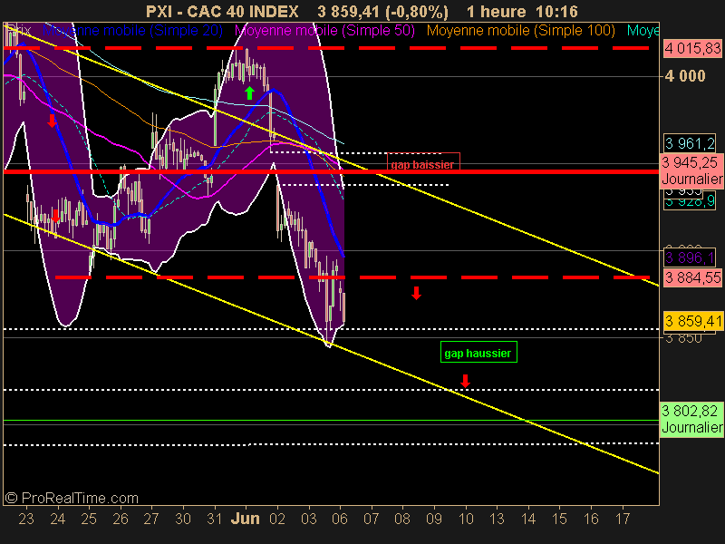Click the 3 884,55 support price label
Screen dimensions: 725x544
[692, 277]
